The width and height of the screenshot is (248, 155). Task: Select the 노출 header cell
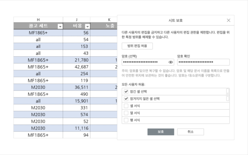click(x=104, y=26)
